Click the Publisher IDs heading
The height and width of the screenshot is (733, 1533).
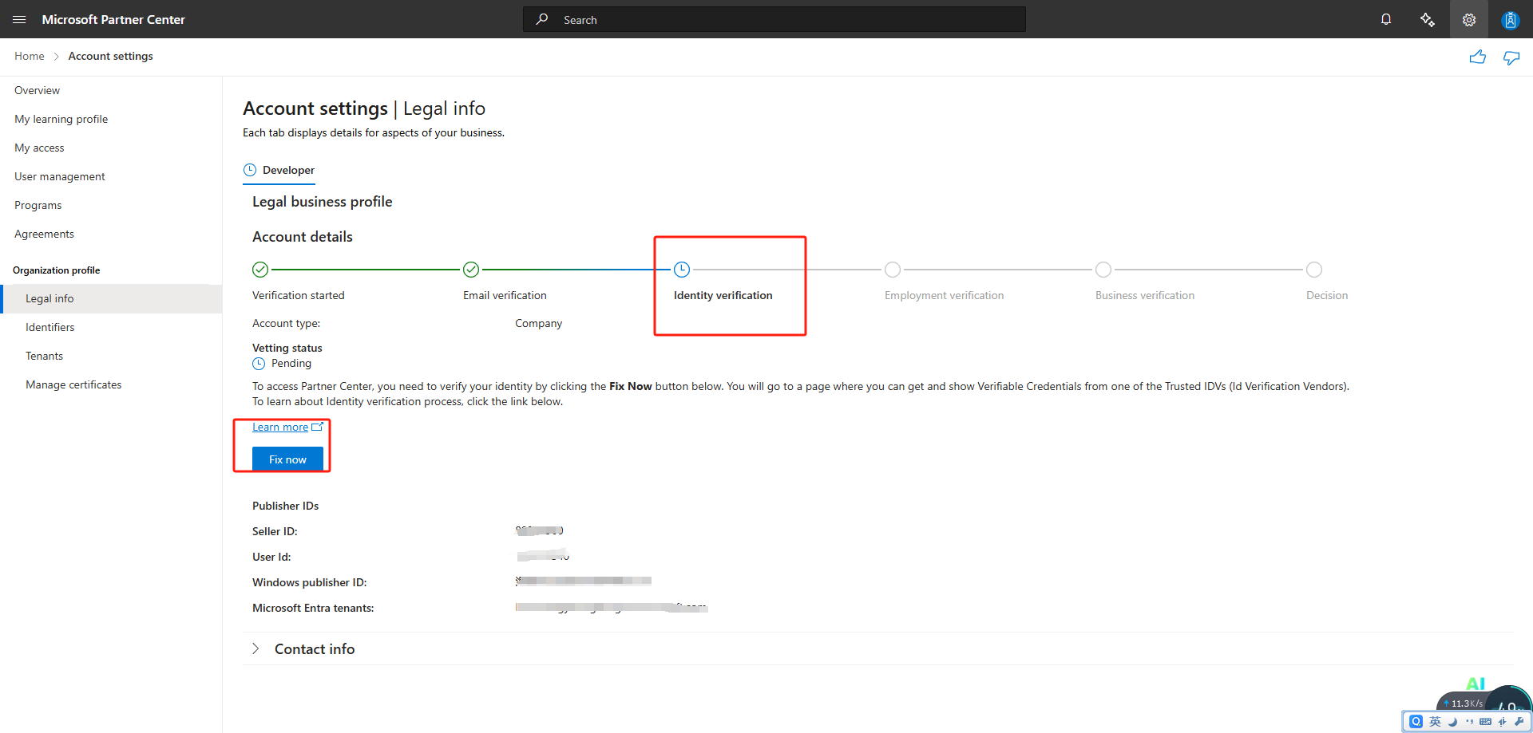285,506
